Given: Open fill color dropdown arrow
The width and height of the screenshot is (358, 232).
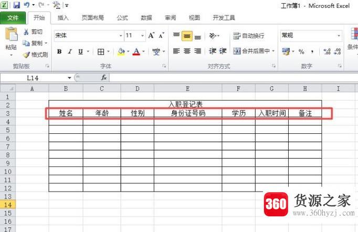Looking at the screenshot, I should pyautogui.click(x=128, y=51).
